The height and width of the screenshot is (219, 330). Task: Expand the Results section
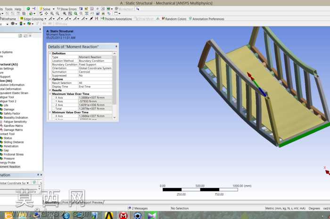50,90
